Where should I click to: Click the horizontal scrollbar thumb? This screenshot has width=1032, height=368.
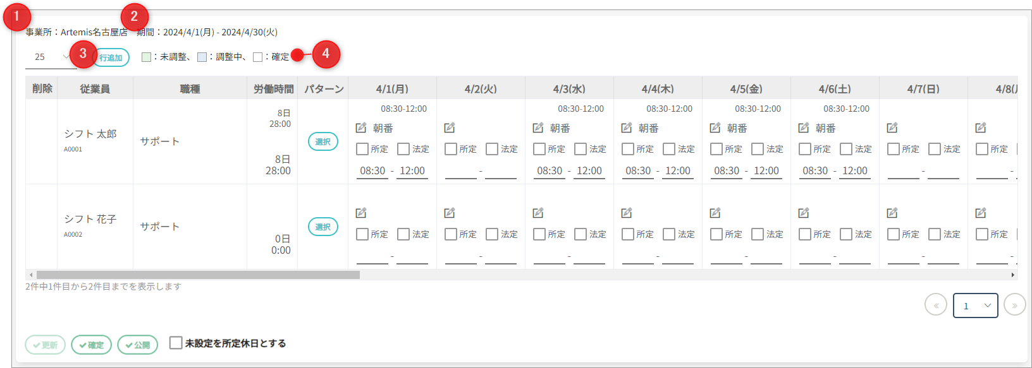(x=198, y=275)
